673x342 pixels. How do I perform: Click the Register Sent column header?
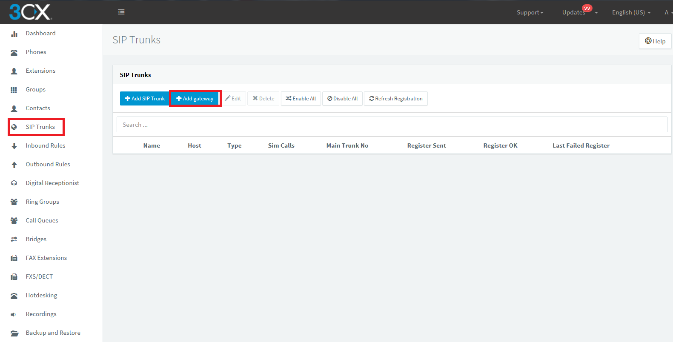click(x=427, y=145)
